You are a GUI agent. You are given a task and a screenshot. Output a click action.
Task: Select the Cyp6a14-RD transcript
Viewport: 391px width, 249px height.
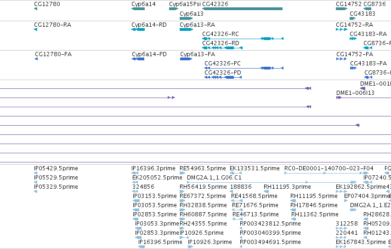[138, 29]
